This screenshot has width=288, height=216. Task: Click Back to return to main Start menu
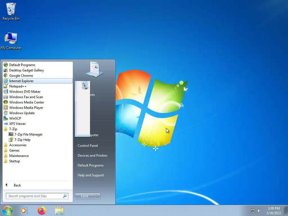click(x=17, y=185)
